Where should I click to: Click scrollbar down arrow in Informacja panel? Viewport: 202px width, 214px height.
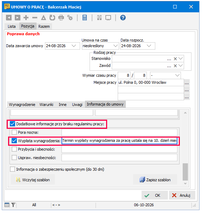point(185,184)
